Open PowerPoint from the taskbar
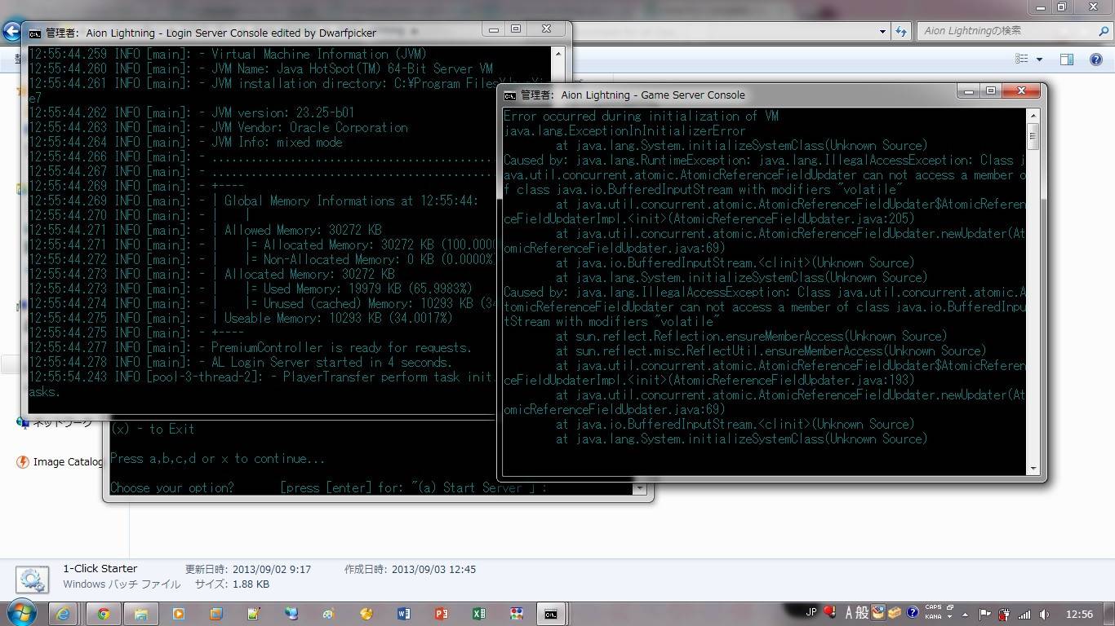The height and width of the screenshot is (626, 1115). (441, 614)
